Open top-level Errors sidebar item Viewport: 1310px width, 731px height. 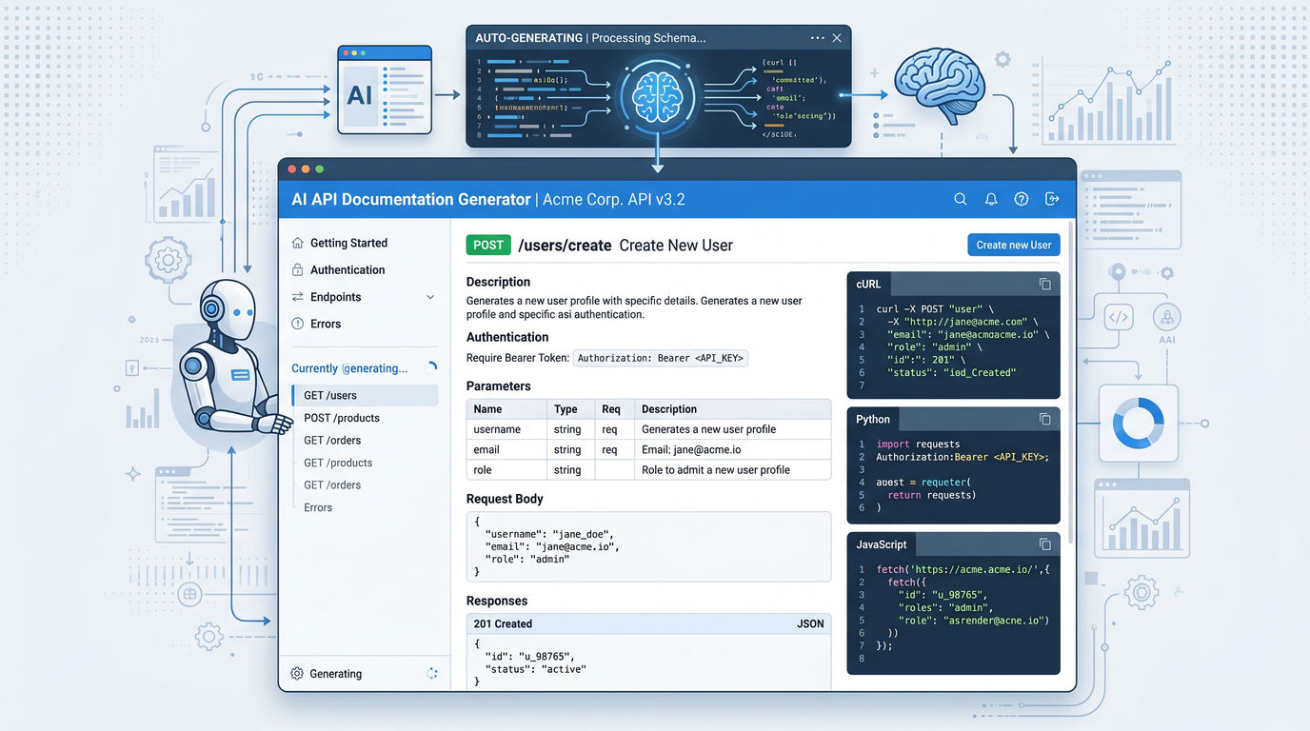pyautogui.click(x=326, y=324)
